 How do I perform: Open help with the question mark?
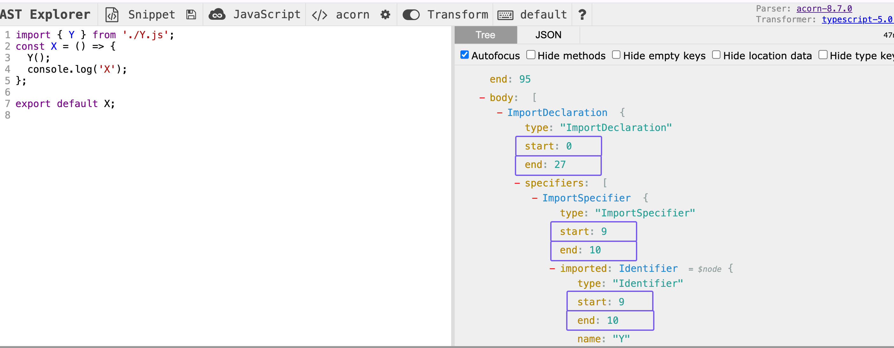(x=582, y=15)
